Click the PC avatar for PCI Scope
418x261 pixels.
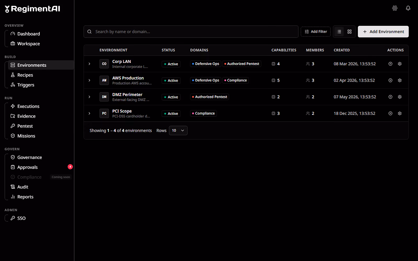pyautogui.click(x=104, y=113)
